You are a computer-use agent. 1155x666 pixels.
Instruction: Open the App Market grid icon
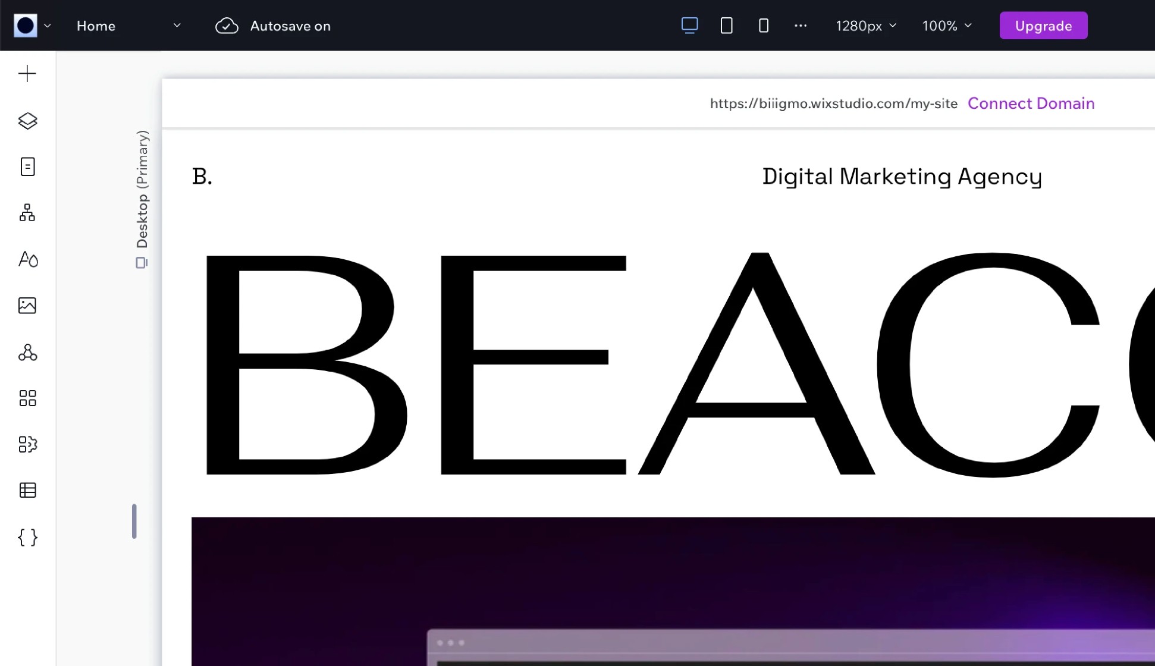click(27, 398)
